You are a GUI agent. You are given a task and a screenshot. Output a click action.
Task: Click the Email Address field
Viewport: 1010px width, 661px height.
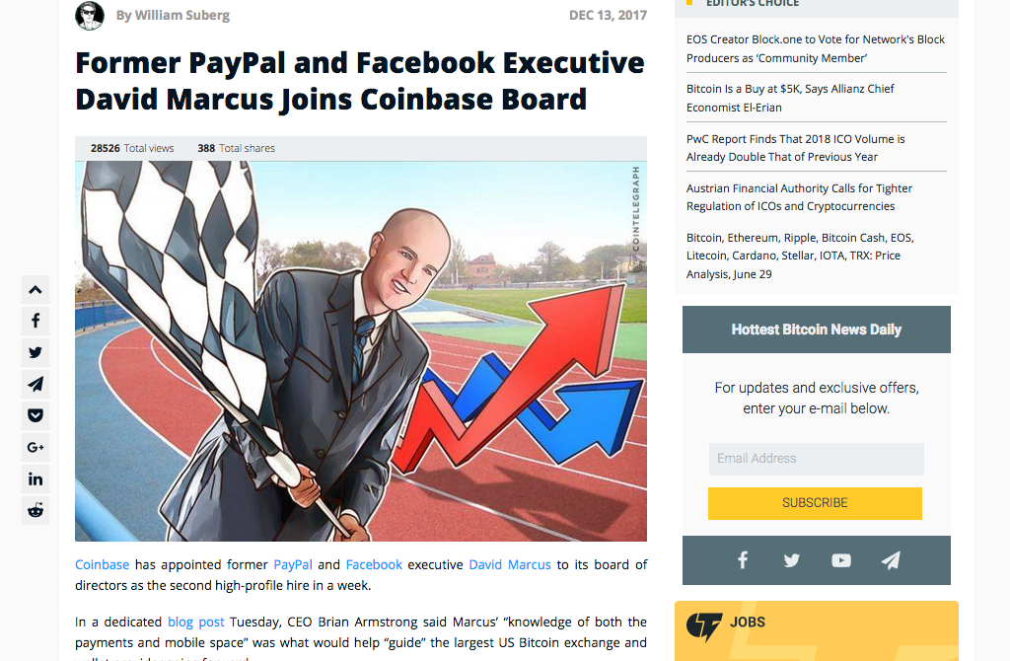(816, 459)
